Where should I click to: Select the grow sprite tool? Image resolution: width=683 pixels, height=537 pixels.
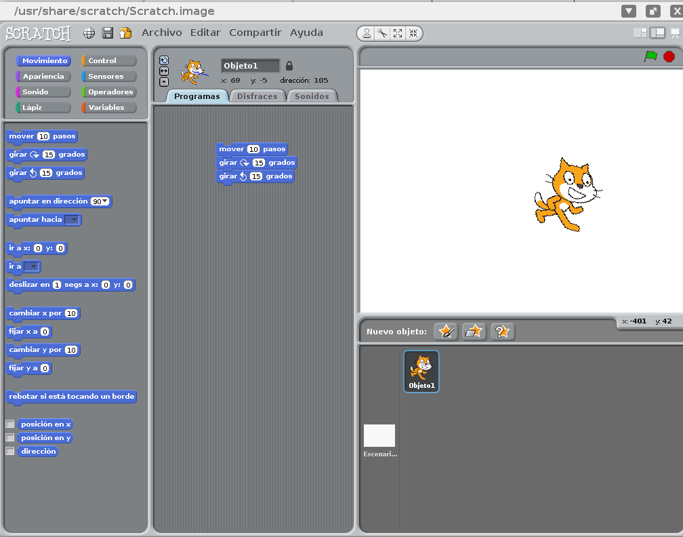[x=398, y=34]
